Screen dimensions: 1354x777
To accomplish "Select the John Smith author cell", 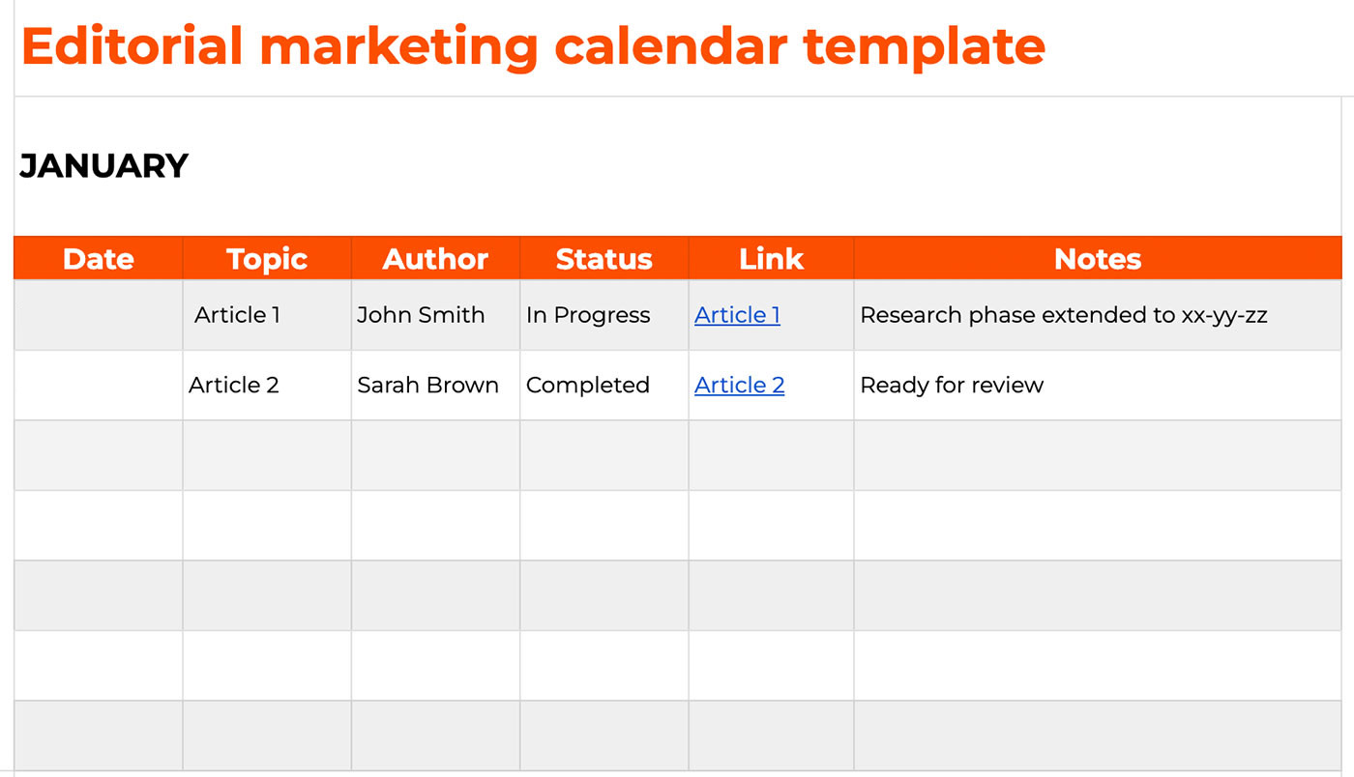I will click(421, 315).
